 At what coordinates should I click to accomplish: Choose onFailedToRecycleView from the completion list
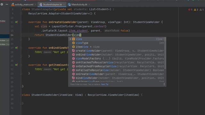[x=117, y=70]
